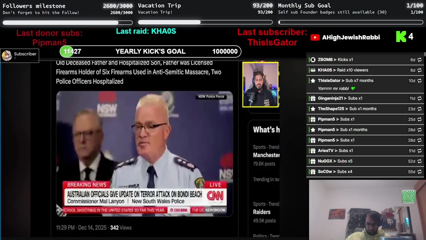This screenshot has width=426, height=240.
Task: Click the star icon beside ThisIsGator
Action: point(313,81)
